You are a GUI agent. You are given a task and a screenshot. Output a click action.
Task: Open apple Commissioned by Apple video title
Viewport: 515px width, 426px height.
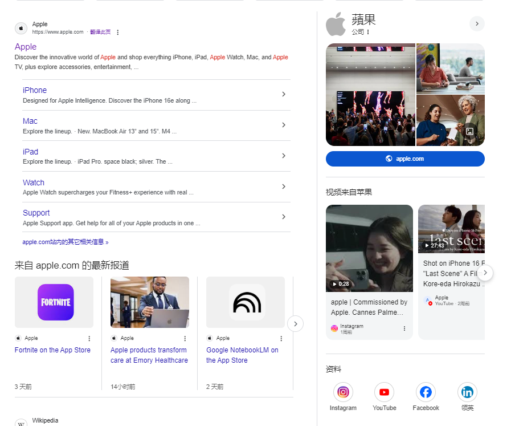pyautogui.click(x=369, y=307)
